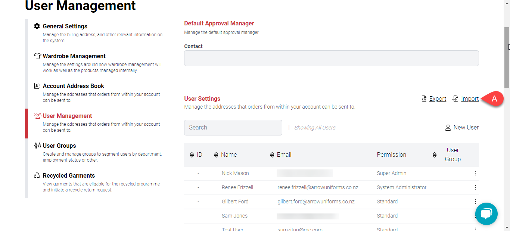
Task: Click the Default Approval Manager Contact field
Action: [x=331, y=58]
